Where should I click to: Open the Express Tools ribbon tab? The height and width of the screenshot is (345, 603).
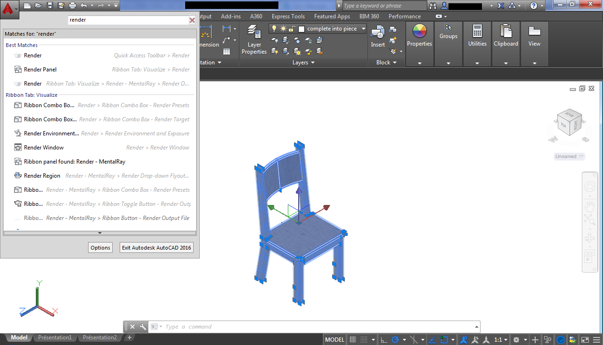click(288, 16)
